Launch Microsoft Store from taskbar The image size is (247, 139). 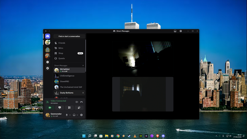[x=101, y=136]
